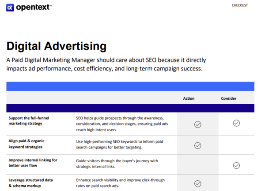
Task: Toggle Consider checkmark for full-funnel marketing strategy
Action: (236, 123)
